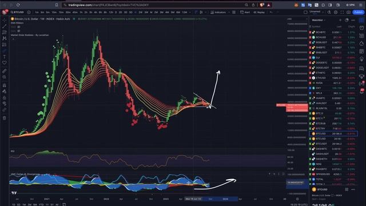Open time axis settings gear
This screenshot has width=366, height=206.
tap(297, 199)
